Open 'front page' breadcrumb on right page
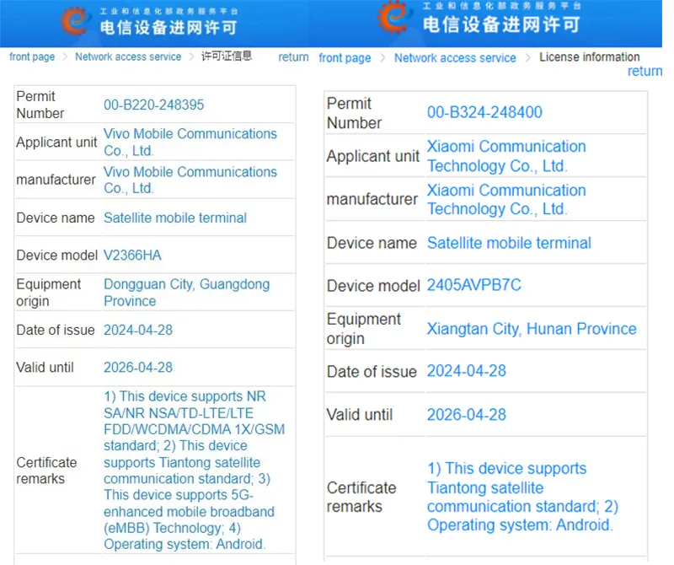This screenshot has height=565, width=674. click(x=345, y=58)
